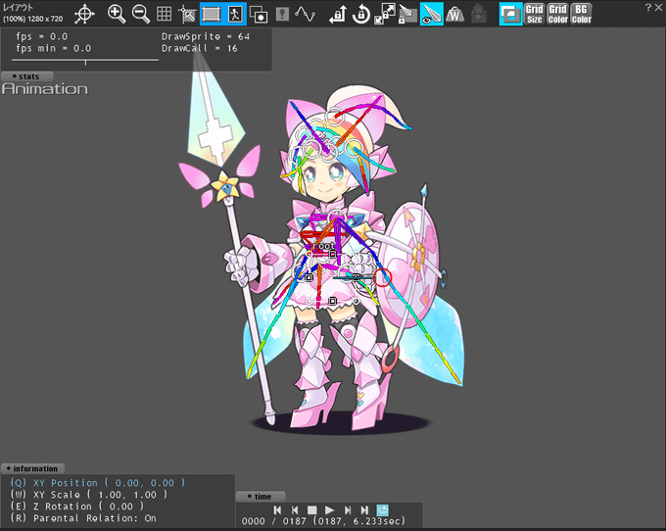Toggle the canvas frame display icon
The height and width of the screenshot is (531, 666).
211,14
